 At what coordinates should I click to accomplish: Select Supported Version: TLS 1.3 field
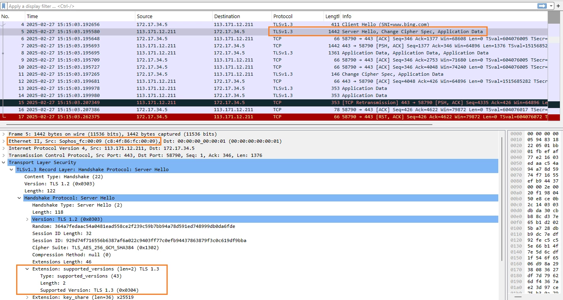coord(90,290)
